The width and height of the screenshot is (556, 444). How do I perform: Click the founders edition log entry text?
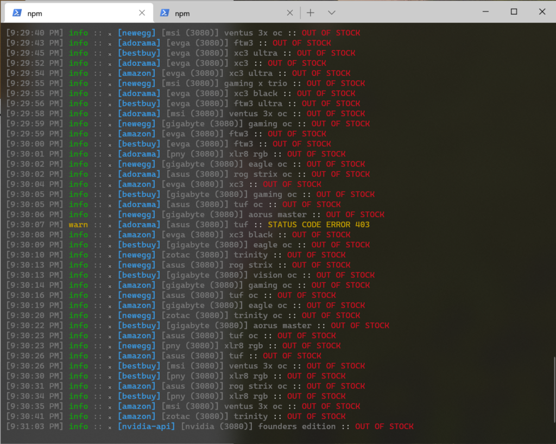296,427
